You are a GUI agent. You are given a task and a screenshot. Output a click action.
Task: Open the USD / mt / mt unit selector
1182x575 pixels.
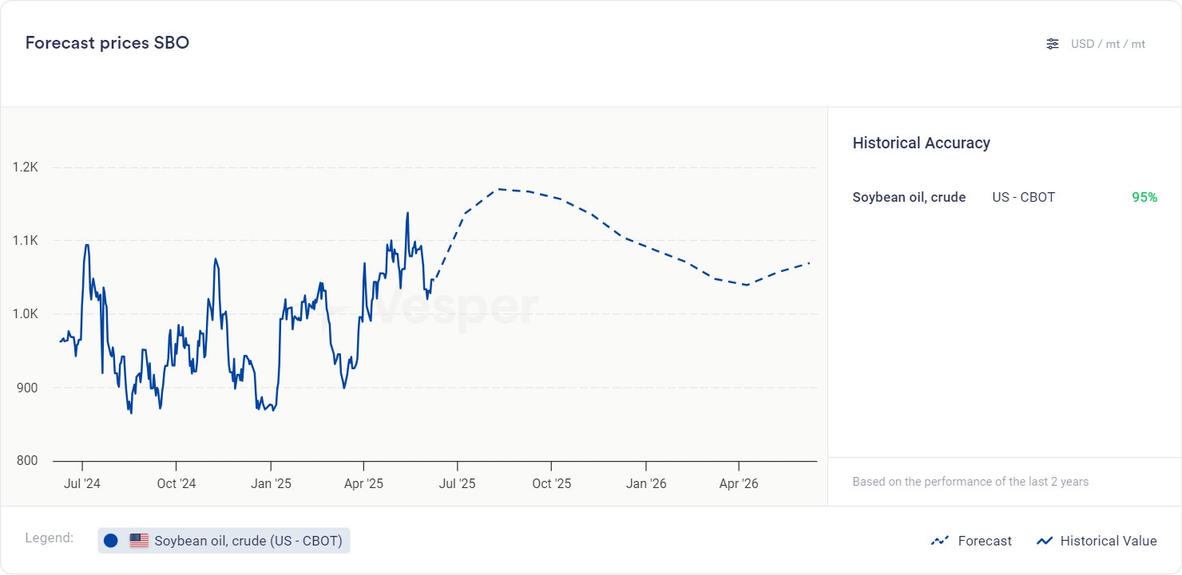[1108, 44]
